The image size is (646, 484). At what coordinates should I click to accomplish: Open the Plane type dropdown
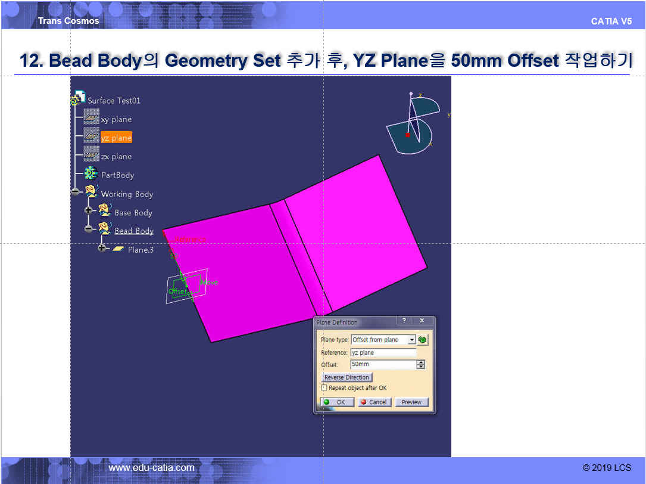[x=411, y=340]
